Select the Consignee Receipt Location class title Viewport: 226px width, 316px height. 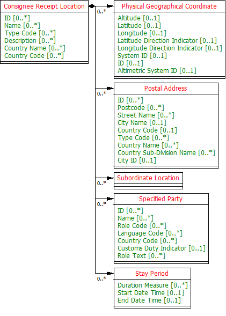pyautogui.click(x=44, y=6)
